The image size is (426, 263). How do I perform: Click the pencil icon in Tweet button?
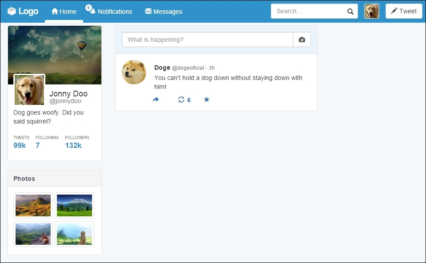coord(394,11)
